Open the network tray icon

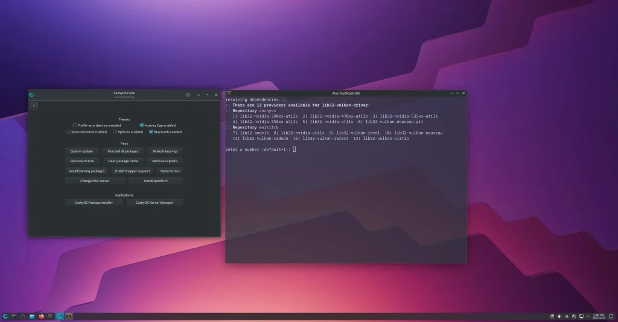click(x=574, y=317)
